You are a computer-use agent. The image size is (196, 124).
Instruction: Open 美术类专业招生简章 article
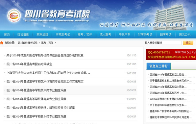(36, 90)
